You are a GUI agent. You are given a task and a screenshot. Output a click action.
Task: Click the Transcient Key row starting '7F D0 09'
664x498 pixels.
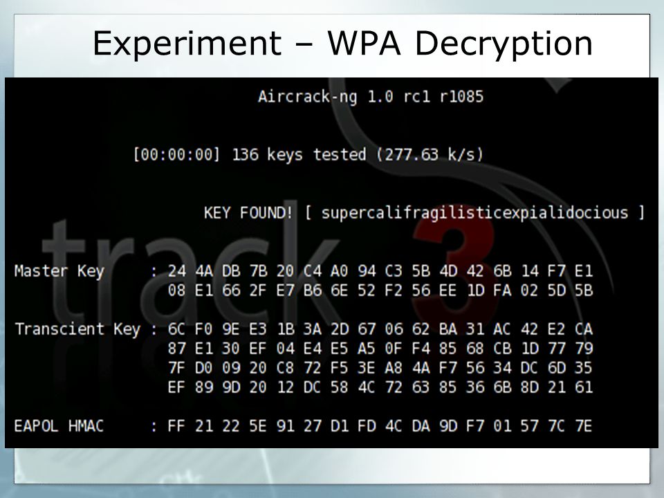(x=380, y=368)
